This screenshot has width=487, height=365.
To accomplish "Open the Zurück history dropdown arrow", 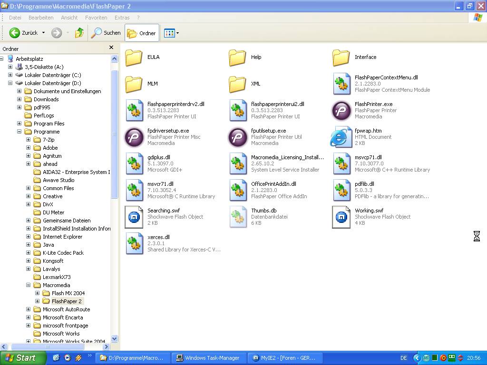I will click(x=43, y=33).
